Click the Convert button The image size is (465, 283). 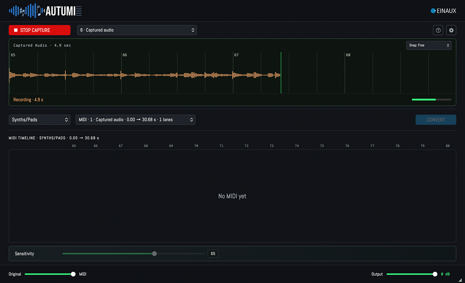tap(436, 120)
